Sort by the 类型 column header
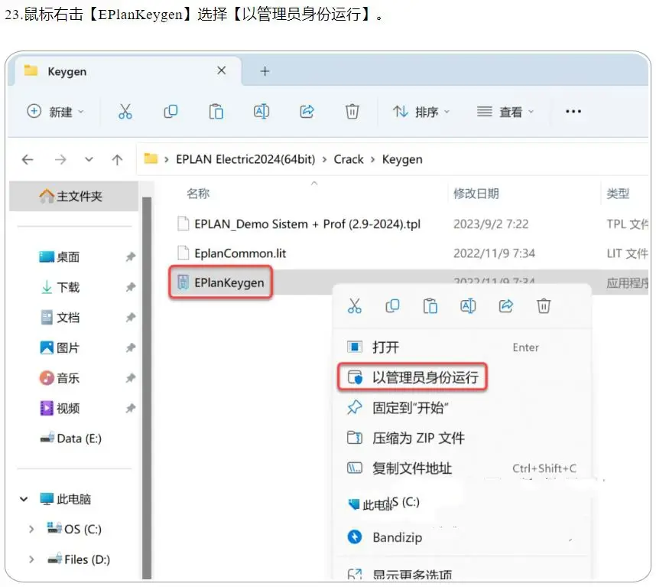Viewport: 656px width, 587px height. [618, 194]
